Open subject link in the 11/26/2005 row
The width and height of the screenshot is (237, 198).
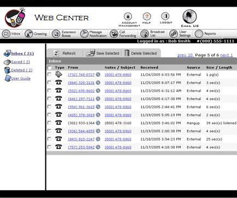[x=118, y=75]
